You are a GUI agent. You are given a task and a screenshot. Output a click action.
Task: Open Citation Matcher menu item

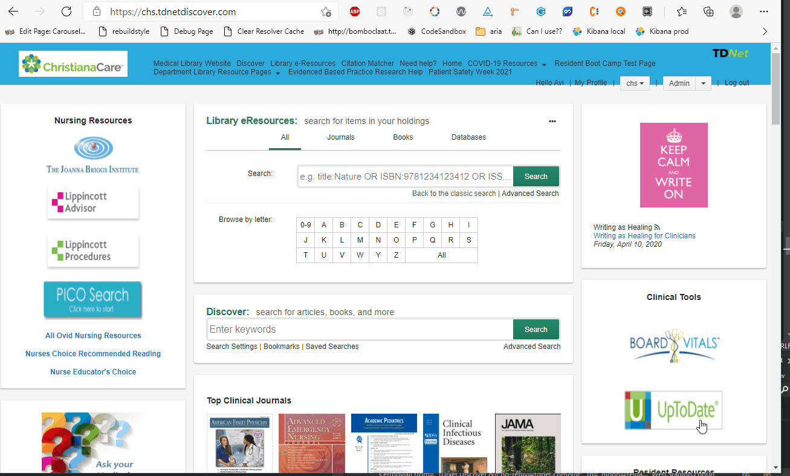click(x=367, y=64)
